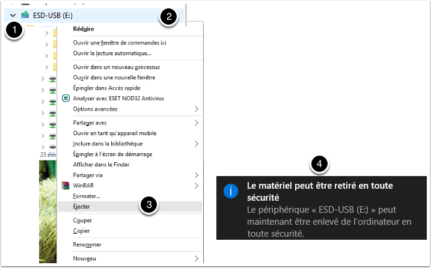This screenshot has height=268, width=431.
Task: Expand the Options avancées submenu arrow
Action: click(196, 109)
